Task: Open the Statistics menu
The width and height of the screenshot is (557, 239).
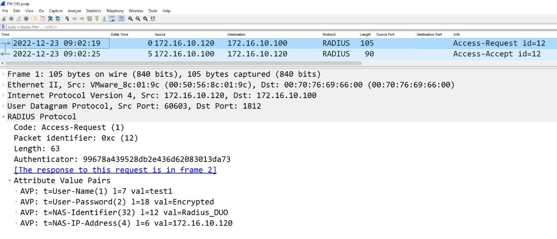Action: pos(93,11)
